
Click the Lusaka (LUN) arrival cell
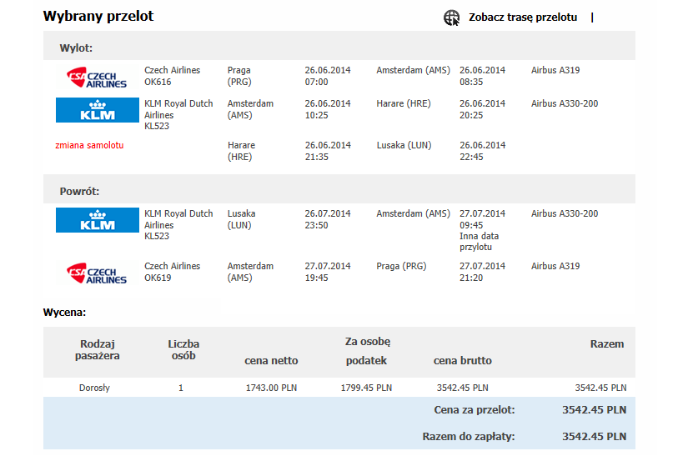click(x=404, y=145)
